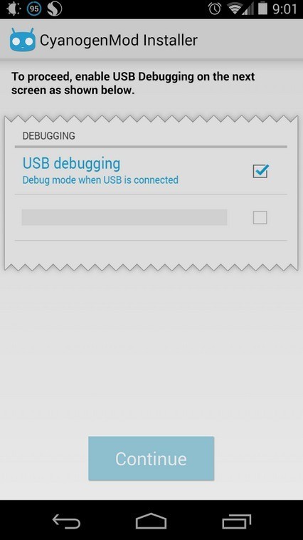
Task: Tap the Debug mode when USB is connected subtitle
Action: (x=100, y=180)
